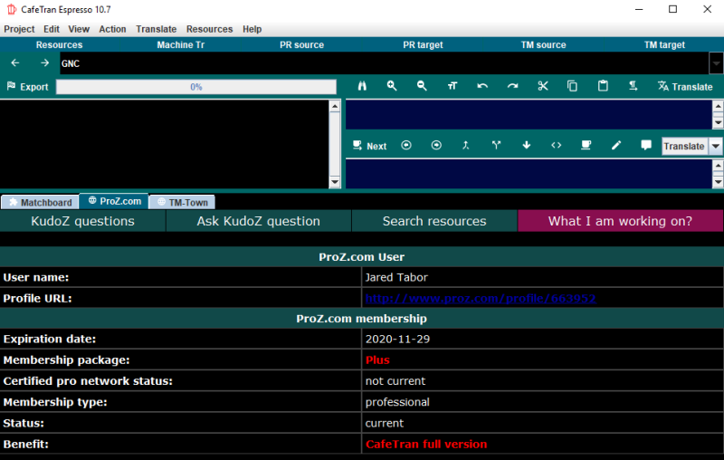
Task: Select the Resources top tab
Action: [60, 44]
